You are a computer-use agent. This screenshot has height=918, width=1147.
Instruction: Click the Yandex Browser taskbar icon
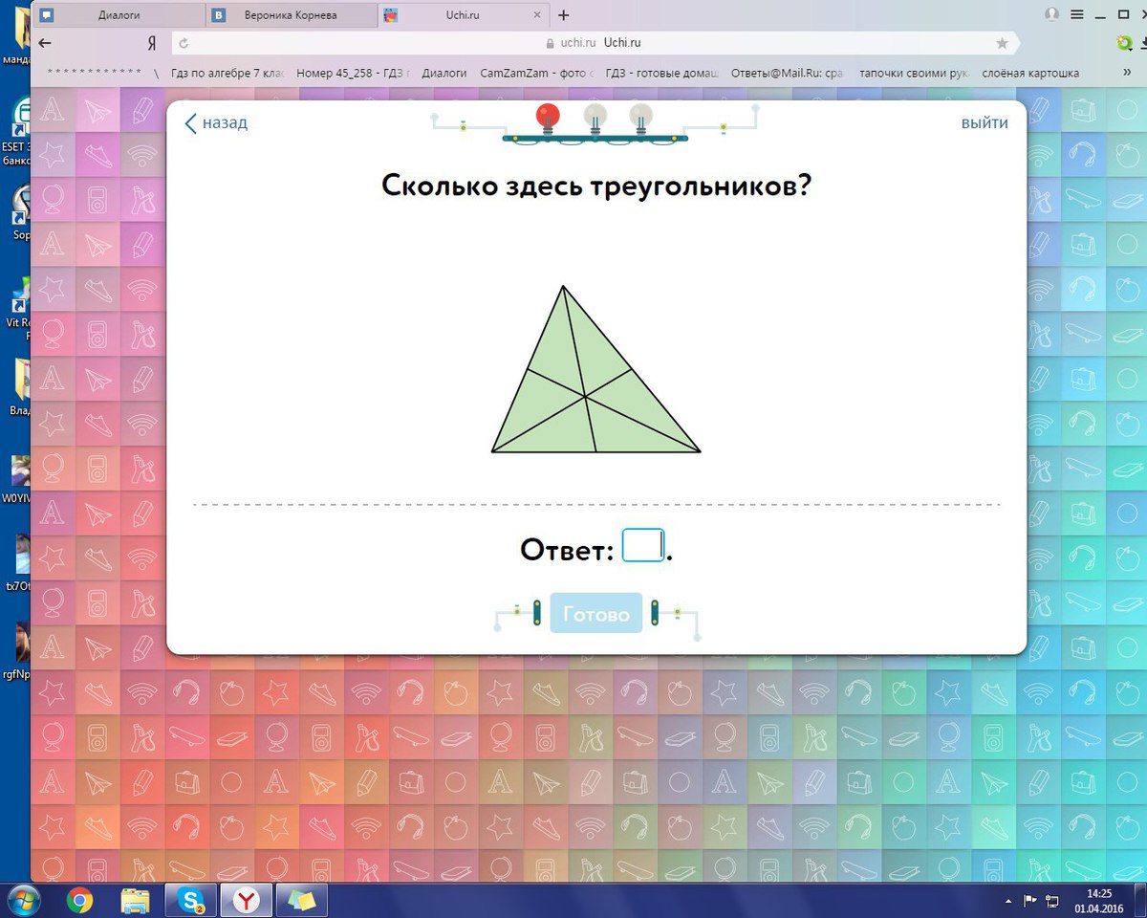coord(247,900)
